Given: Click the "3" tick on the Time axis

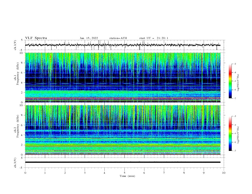Looking at the screenshot, I should coord(85,173).
